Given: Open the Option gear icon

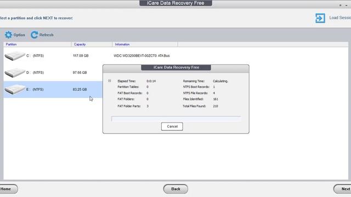Looking at the screenshot, I should 8,35.
